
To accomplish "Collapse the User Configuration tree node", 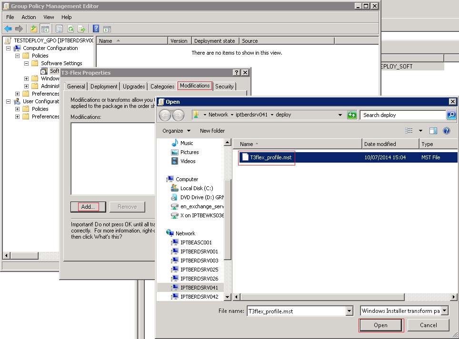I will point(8,101).
